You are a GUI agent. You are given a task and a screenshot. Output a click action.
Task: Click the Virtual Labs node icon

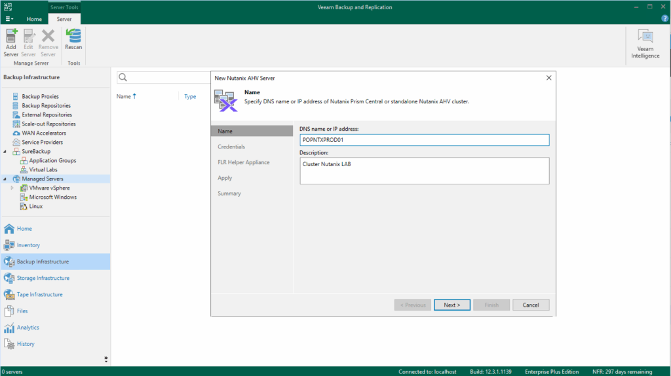24,169
